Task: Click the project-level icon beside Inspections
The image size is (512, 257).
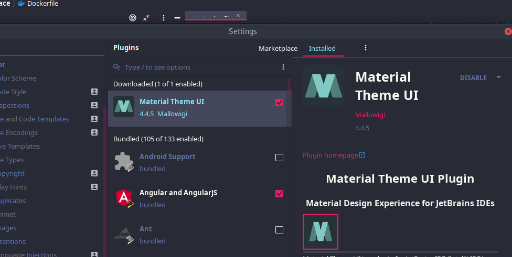Action: [94, 105]
